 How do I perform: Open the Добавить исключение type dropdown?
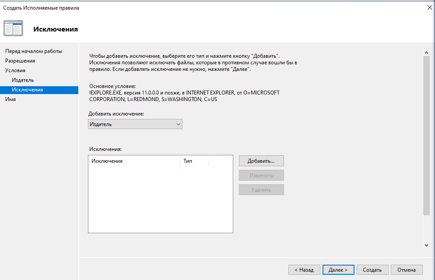(x=135, y=124)
